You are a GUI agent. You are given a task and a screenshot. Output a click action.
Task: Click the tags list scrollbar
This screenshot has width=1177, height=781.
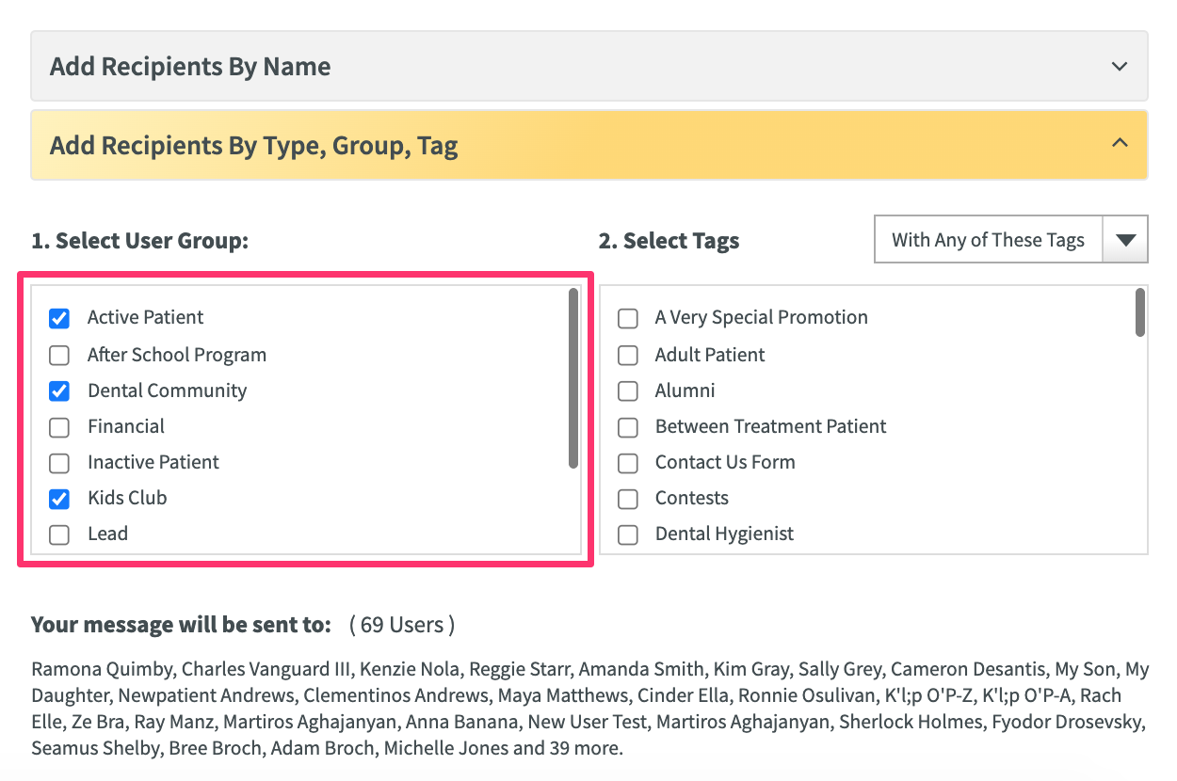coord(1140,312)
